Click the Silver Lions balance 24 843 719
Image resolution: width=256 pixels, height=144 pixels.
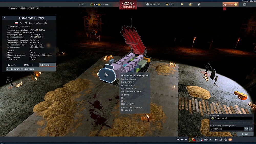tap(153, 4)
